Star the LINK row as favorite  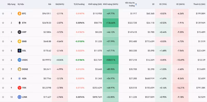3,97
